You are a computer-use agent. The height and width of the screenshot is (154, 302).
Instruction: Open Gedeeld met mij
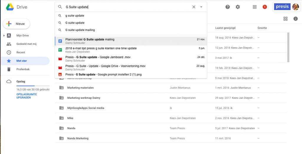(26, 44)
